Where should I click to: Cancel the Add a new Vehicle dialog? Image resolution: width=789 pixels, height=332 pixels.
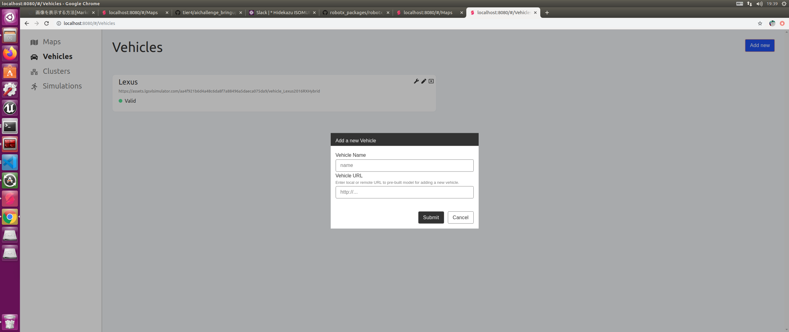(x=460, y=217)
